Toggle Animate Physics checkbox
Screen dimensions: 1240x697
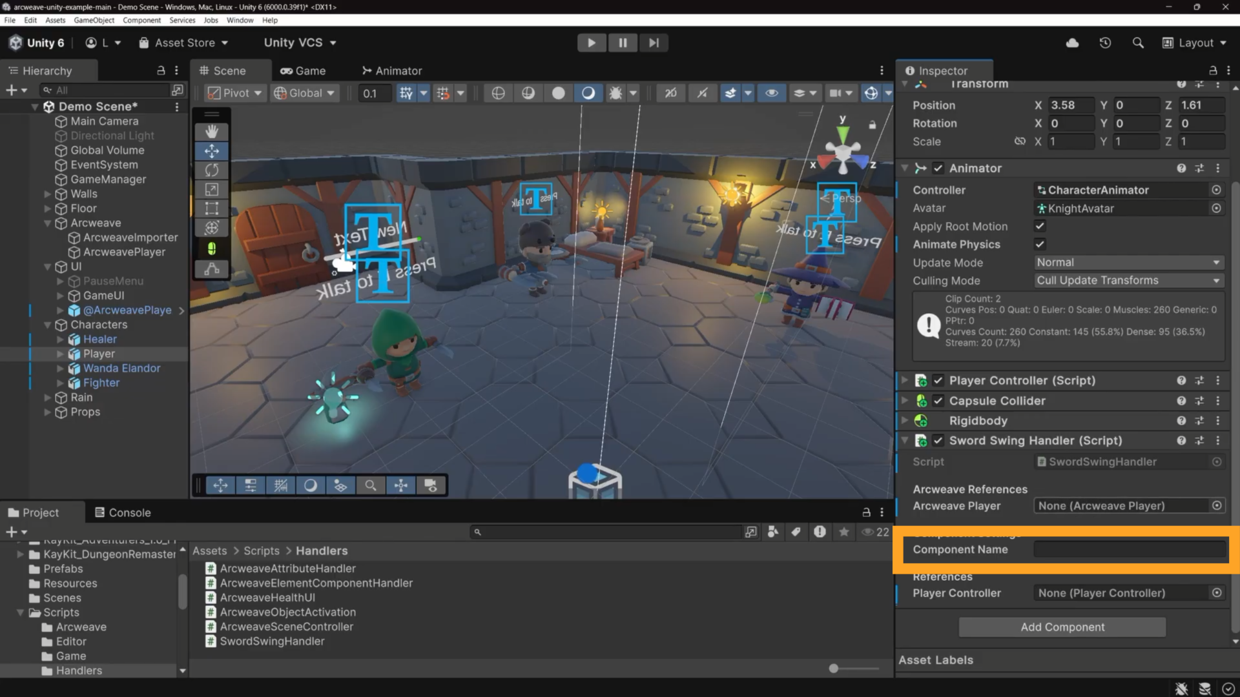click(1040, 244)
